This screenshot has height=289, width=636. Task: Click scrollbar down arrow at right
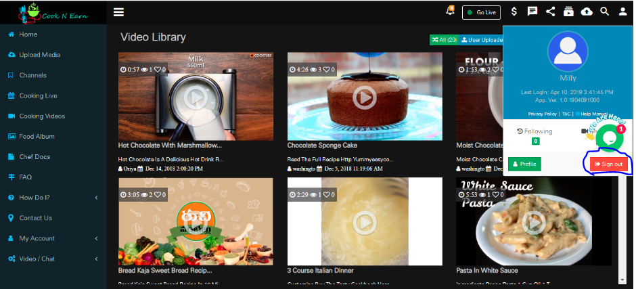tap(622, 280)
